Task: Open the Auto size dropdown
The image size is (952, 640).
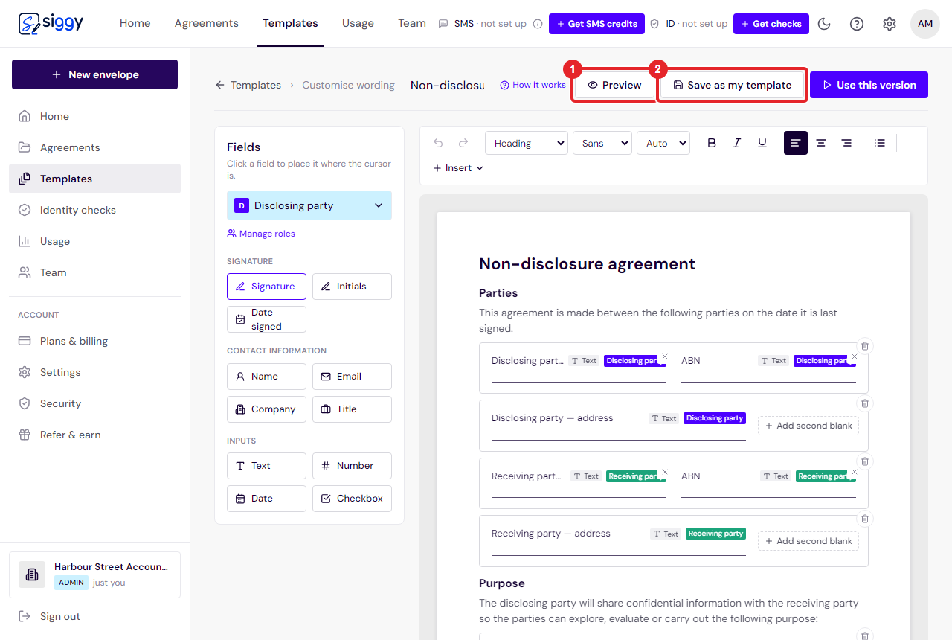Action: pyautogui.click(x=663, y=143)
